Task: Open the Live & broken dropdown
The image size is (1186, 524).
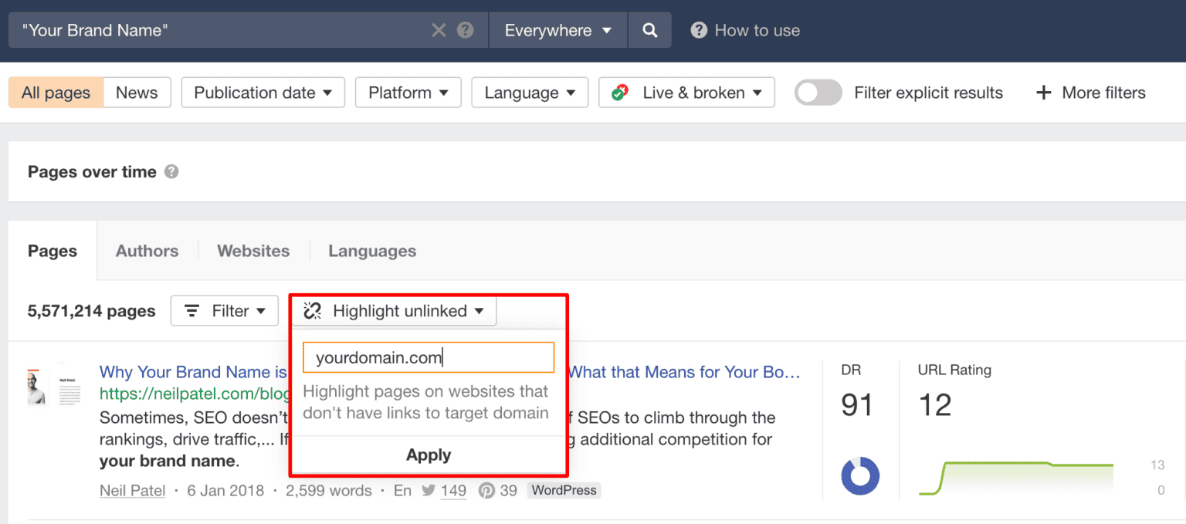Action: [686, 93]
